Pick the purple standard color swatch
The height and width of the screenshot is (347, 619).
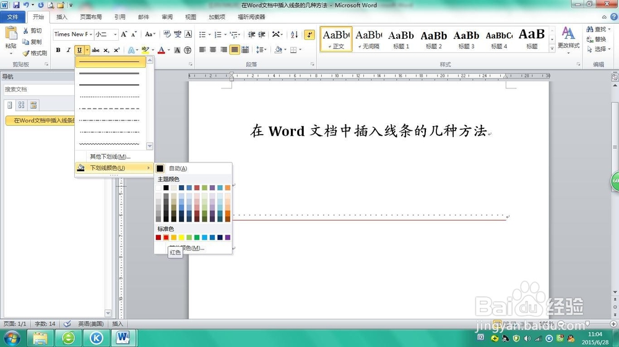(x=227, y=238)
